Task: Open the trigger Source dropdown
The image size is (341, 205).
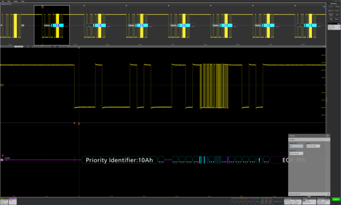Action: (313, 146)
